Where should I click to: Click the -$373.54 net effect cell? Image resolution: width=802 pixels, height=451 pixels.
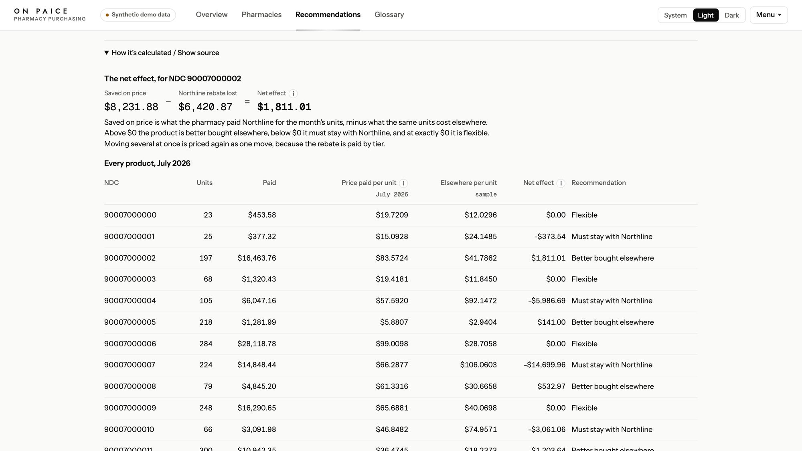coord(550,237)
